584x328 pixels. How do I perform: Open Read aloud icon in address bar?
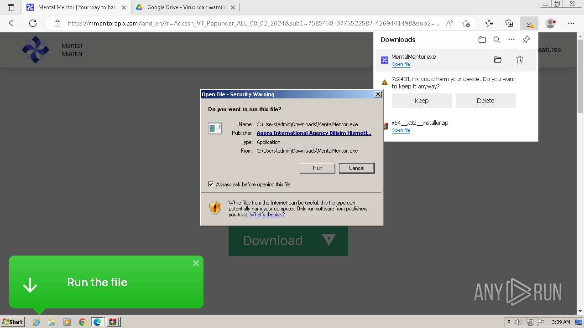[449, 23]
